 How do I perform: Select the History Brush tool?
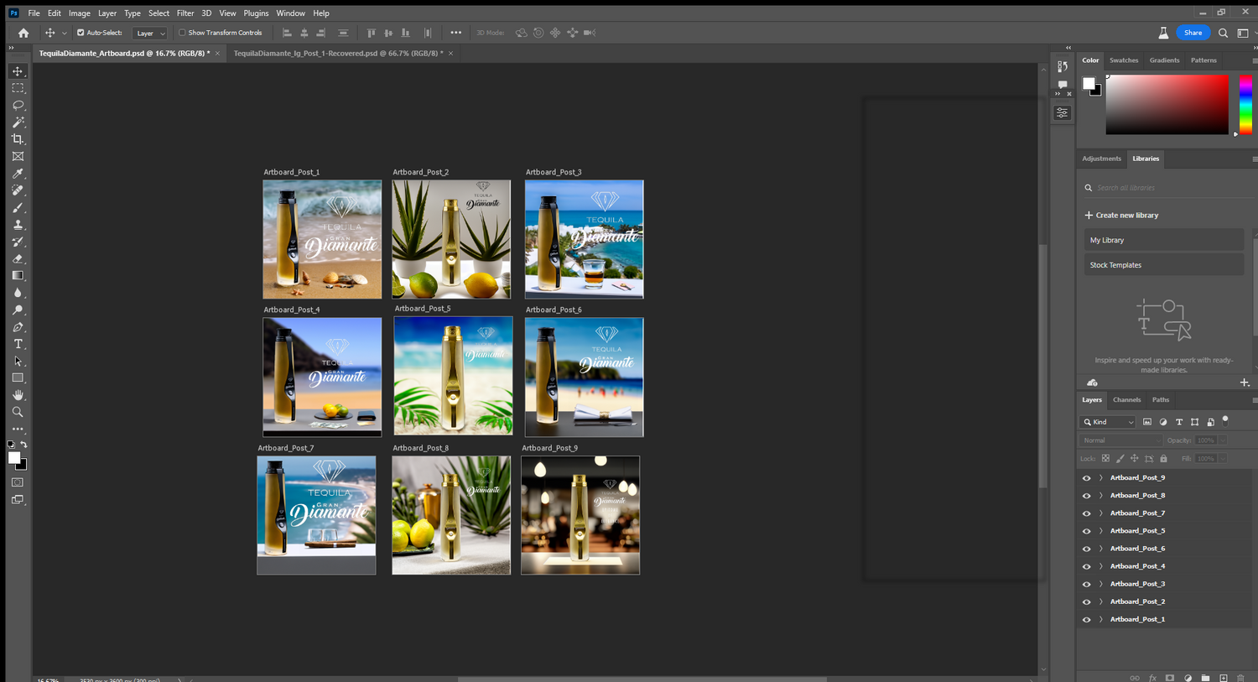pyautogui.click(x=18, y=242)
